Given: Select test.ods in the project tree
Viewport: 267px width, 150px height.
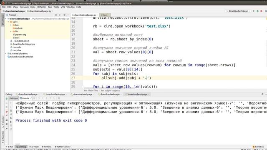Looking at the screenshot, I should click(x=16, y=47).
